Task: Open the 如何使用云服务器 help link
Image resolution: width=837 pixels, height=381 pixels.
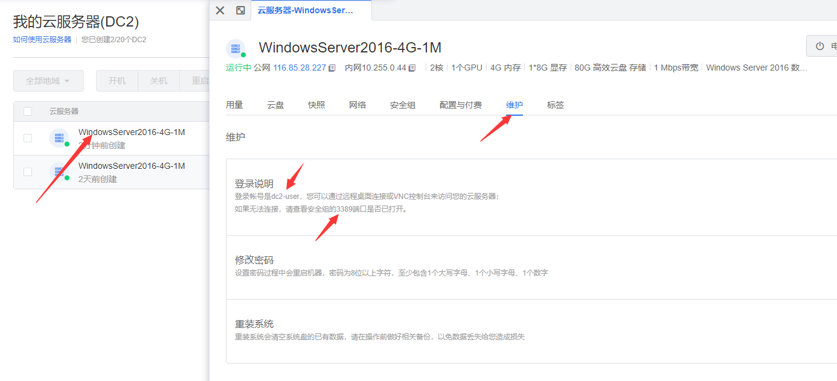Action: point(42,39)
